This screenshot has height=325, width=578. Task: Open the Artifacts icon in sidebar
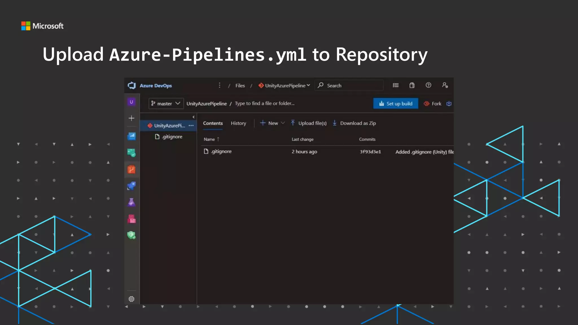(132, 219)
